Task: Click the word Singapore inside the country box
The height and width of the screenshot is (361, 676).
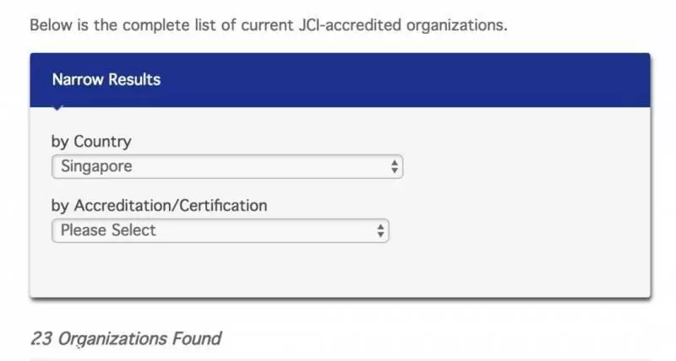Action: [96, 166]
